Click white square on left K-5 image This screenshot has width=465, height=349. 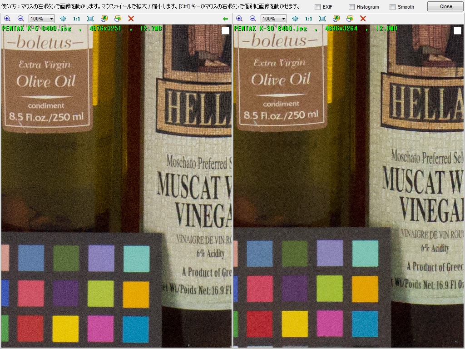(x=225, y=30)
